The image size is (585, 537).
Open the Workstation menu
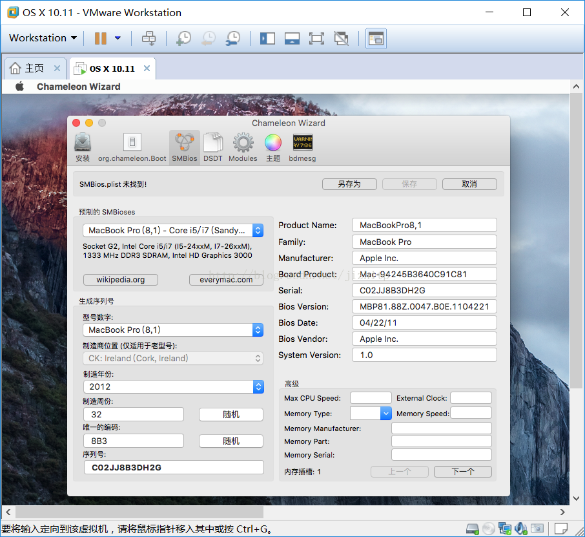tap(43, 37)
